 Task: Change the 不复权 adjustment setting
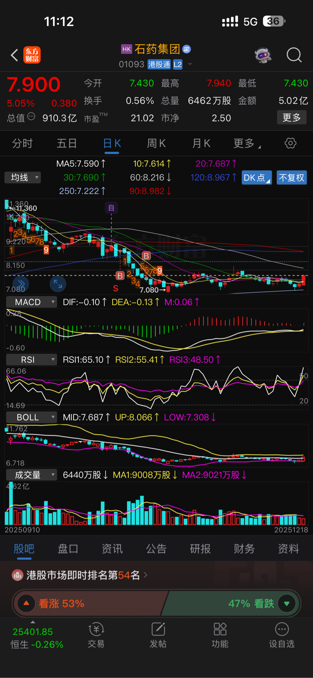pyautogui.click(x=292, y=178)
